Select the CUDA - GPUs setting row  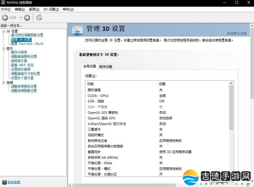click(157, 96)
